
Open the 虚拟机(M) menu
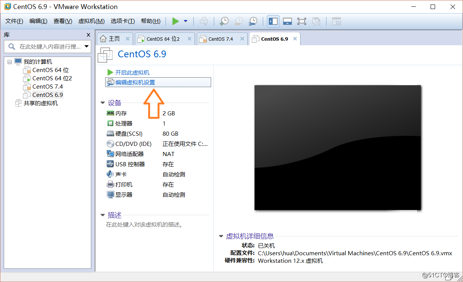click(91, 21)
